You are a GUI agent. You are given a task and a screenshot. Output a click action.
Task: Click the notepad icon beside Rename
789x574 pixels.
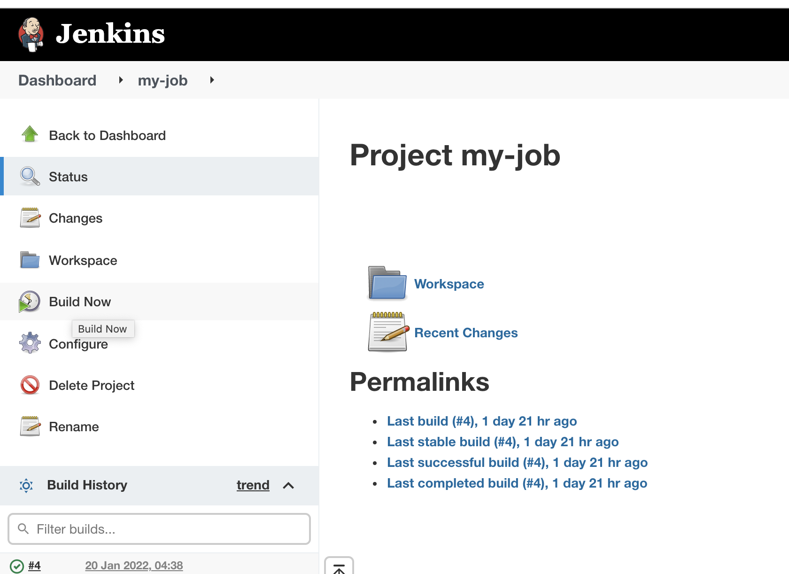pos(30,426)
